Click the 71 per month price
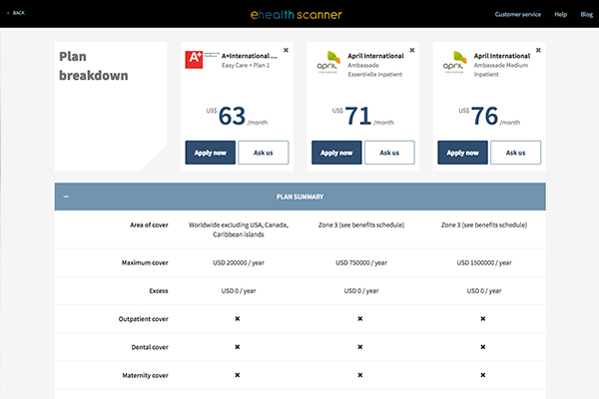Screen dimensions: 599x399 pos(363,116)
